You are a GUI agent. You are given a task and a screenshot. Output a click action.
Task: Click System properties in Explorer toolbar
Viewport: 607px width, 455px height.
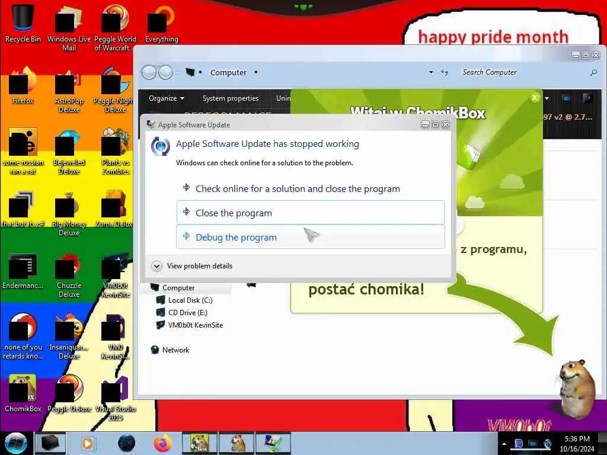[x=231, y=98]
